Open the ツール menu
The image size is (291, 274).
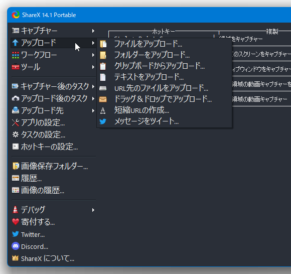pyautogui.click(x=54, y=67)
